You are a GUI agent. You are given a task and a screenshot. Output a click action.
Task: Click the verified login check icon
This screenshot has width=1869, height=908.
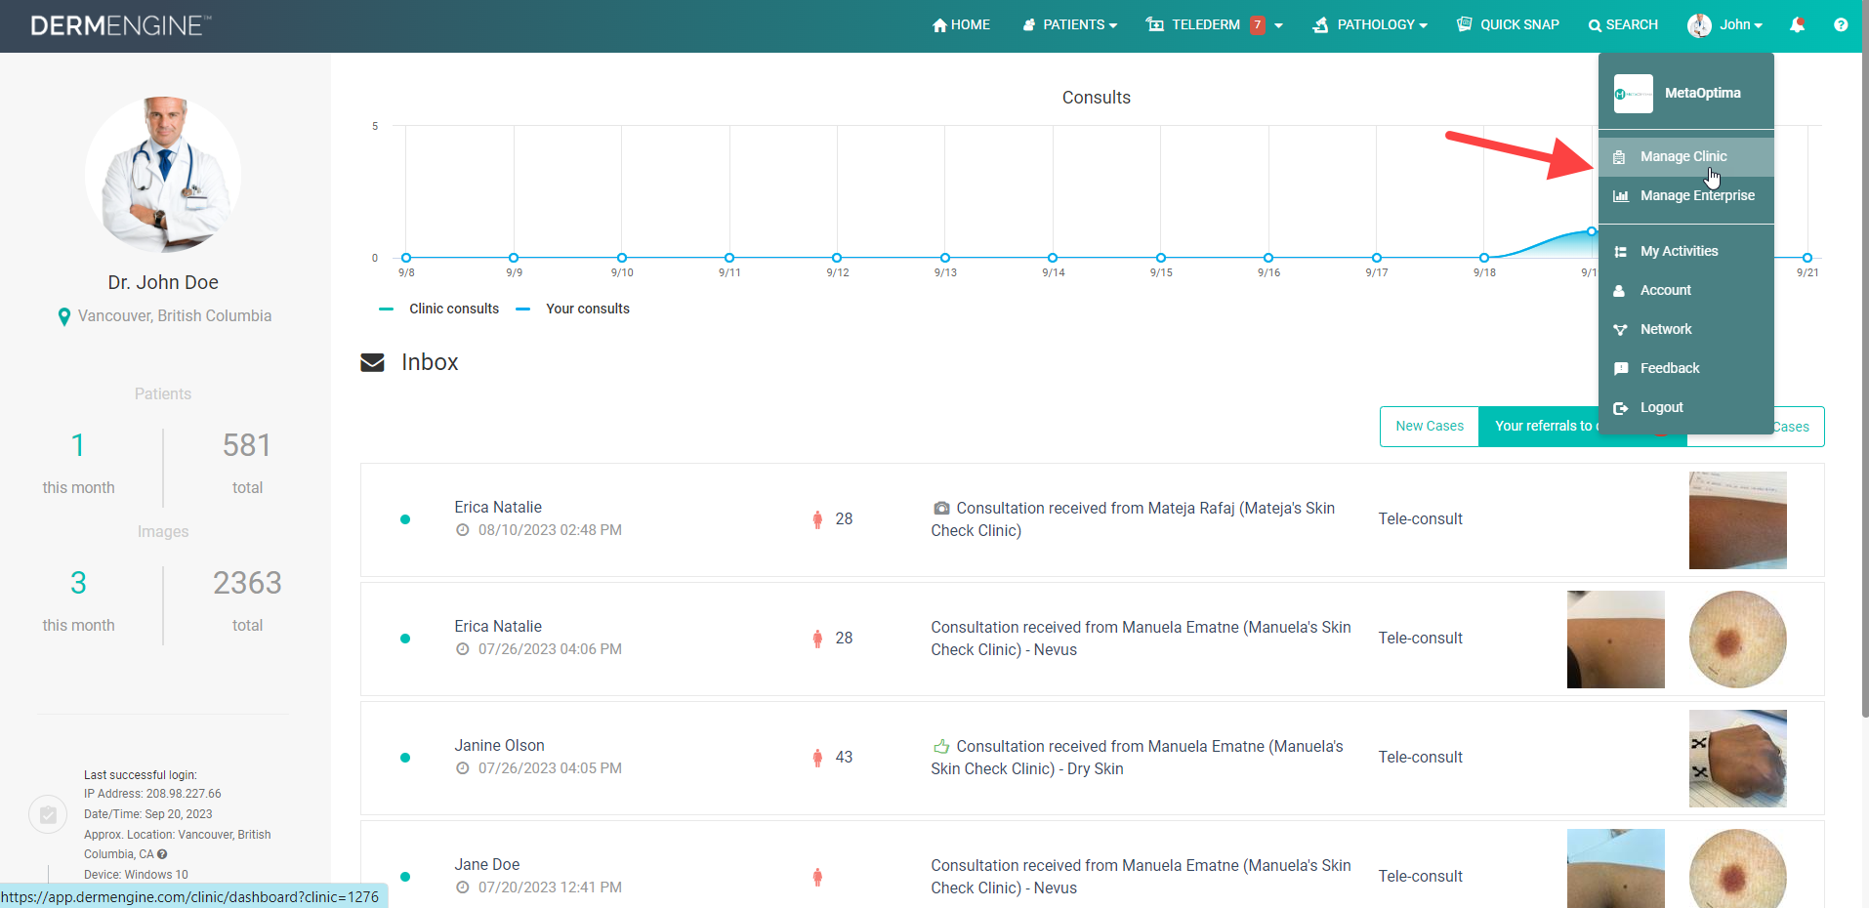48,815
